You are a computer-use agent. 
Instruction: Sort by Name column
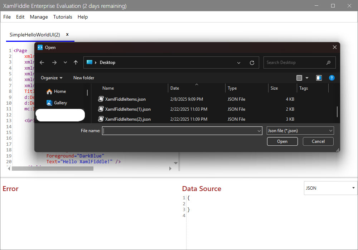108,88
